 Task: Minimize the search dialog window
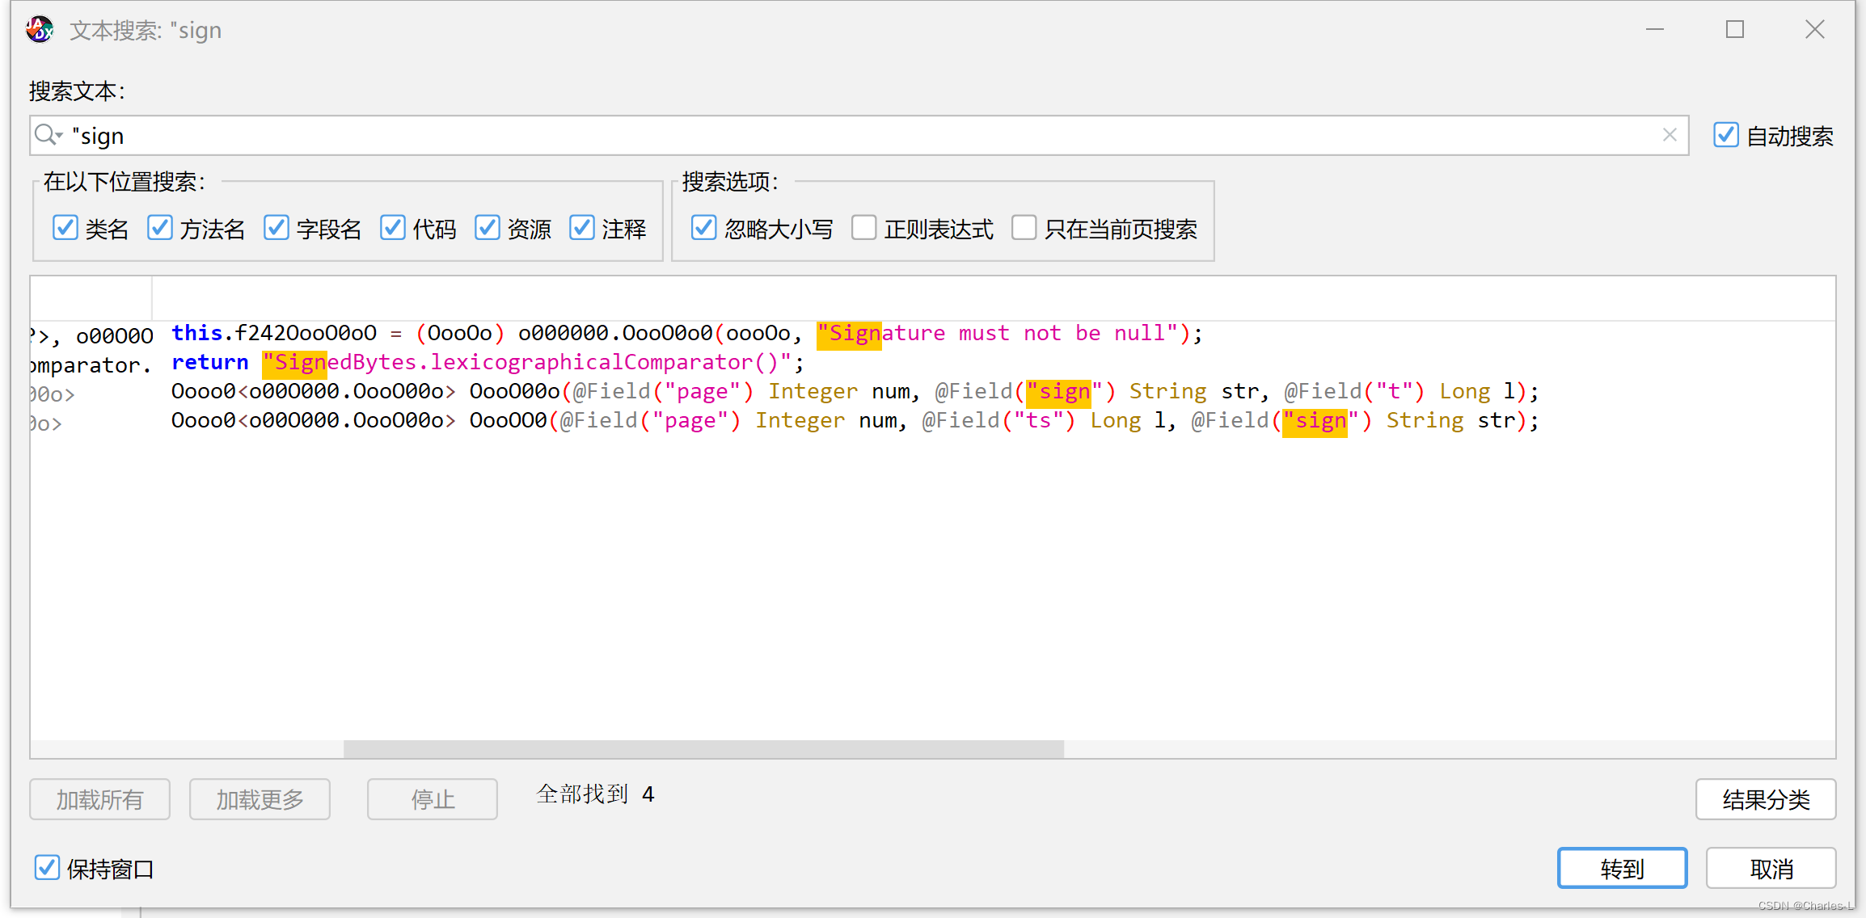coord(1655,30)
